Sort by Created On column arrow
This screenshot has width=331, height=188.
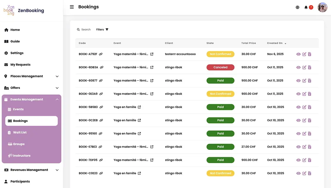pyautogui.click(x=285, y=44)
